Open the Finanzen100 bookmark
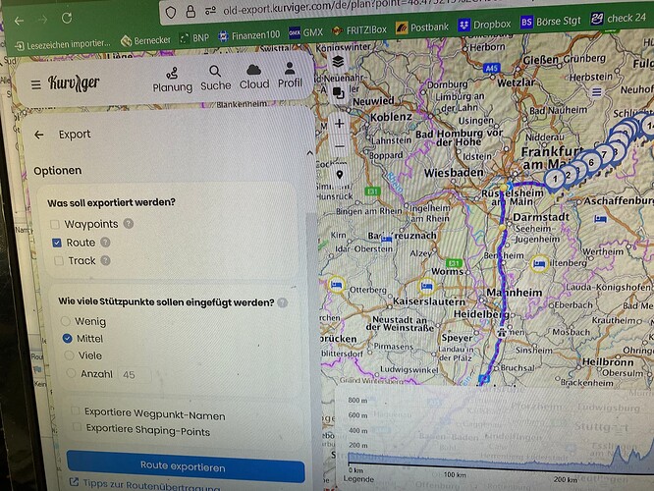The height and width of the screenshot is (491, 654). pos(249,36)
